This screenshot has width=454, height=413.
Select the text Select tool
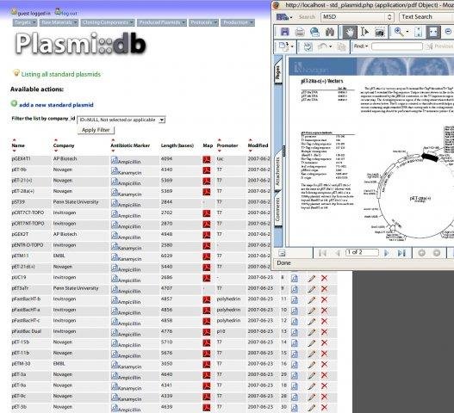(x=364, y=32)
